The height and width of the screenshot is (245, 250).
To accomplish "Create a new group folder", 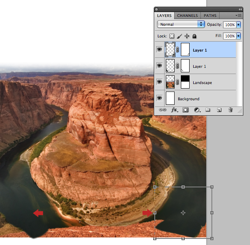I will [x=207, y=110].
